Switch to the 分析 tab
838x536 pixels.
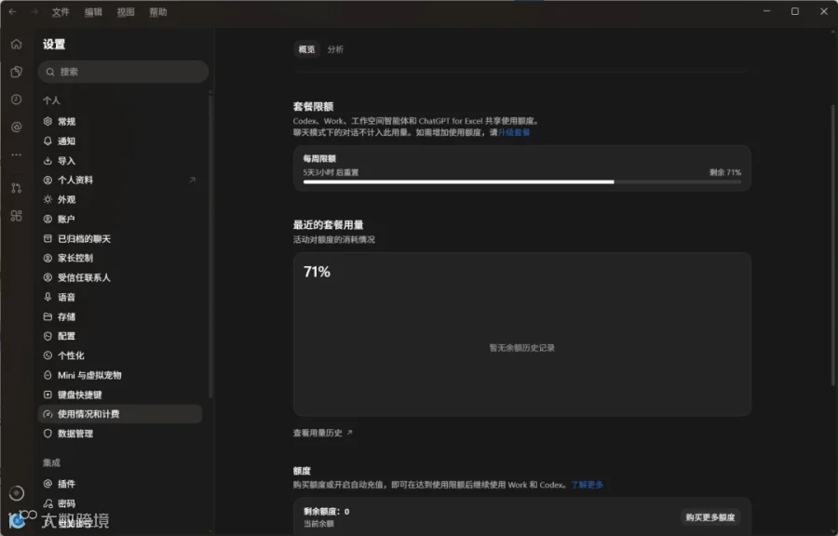[335, 49]
